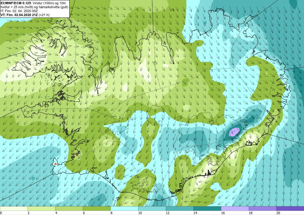304x215 pixels.
Task: Click the legend scale label '4'
Action: tap(56, 213)
